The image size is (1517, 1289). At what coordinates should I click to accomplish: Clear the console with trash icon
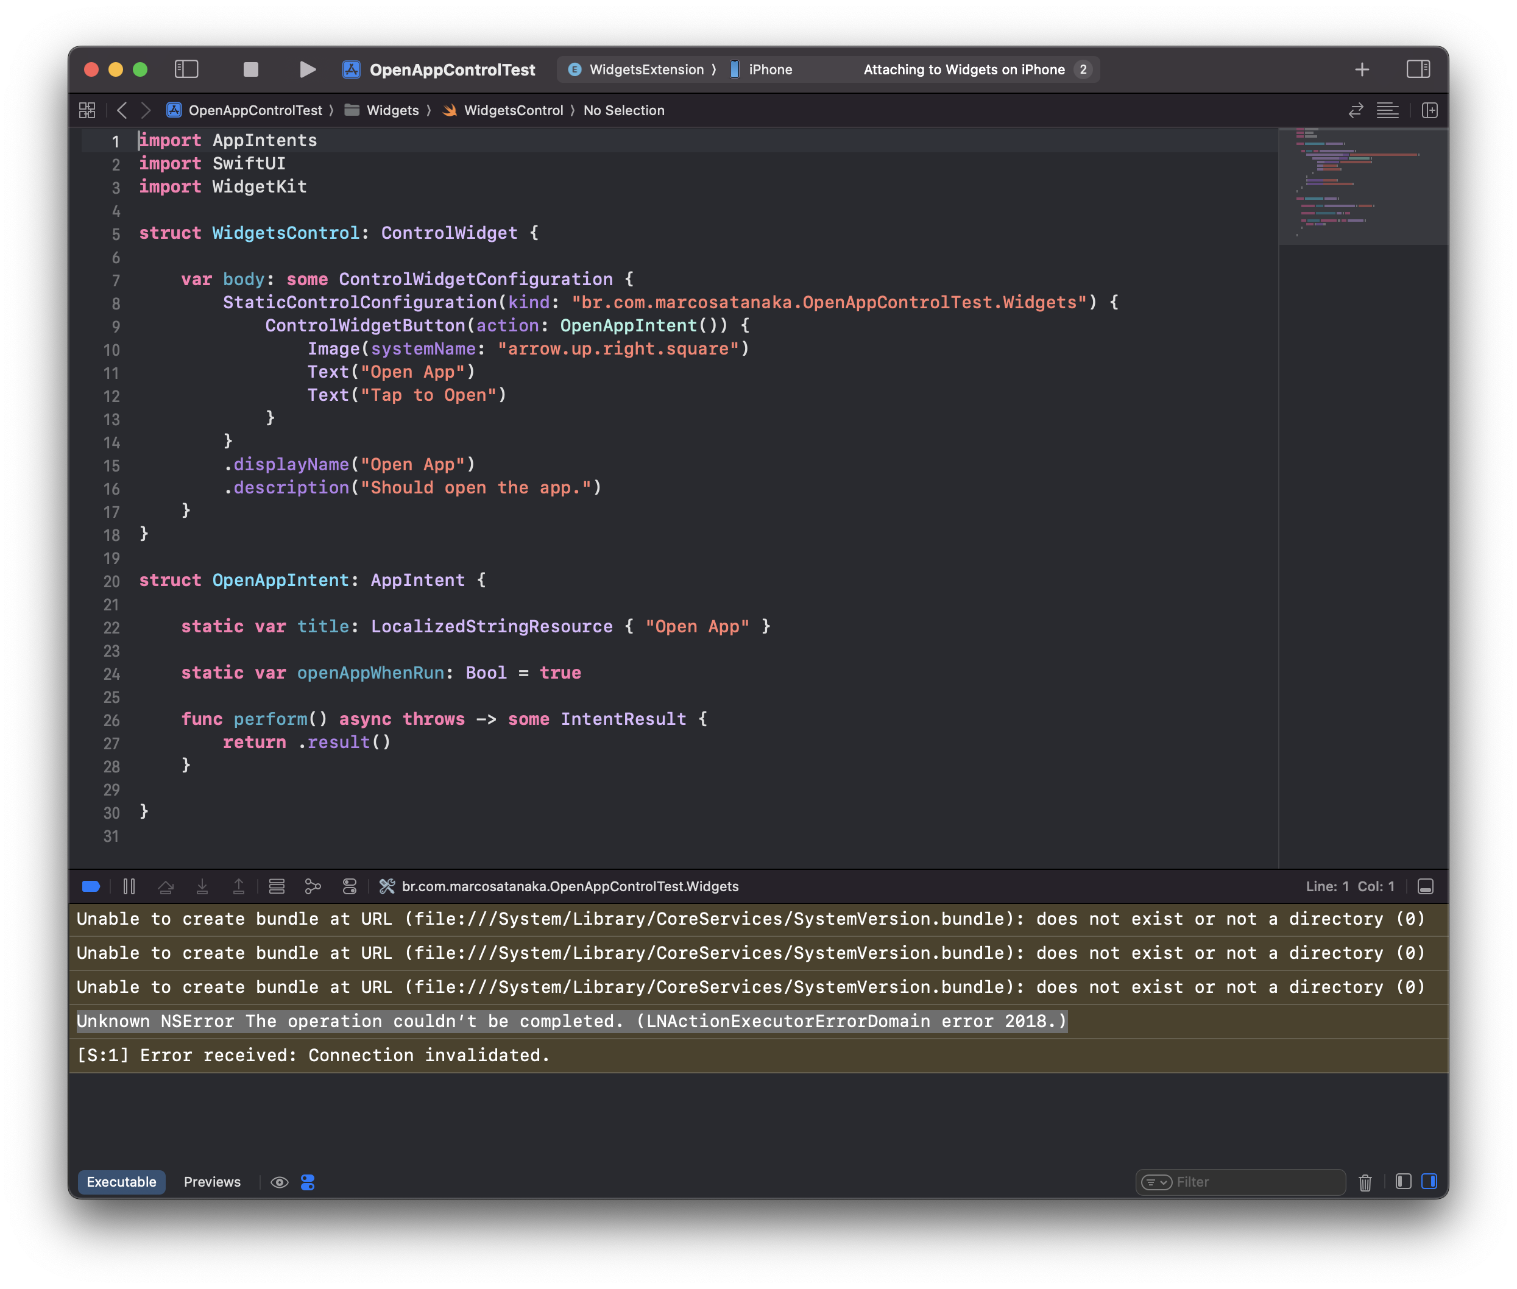(1364, 1182)
